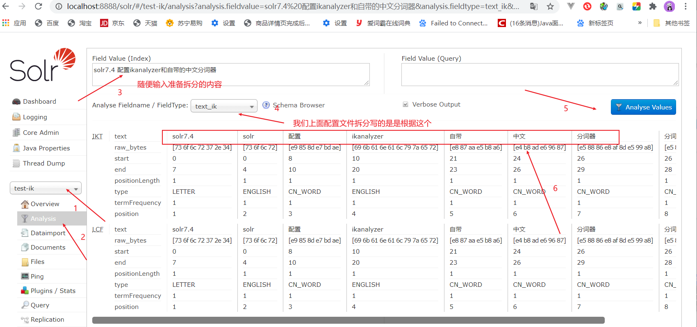This screenshot has height=327, width=697.
Task: Open the 应用 apps grid shortcut
Action: coord(14,23)
